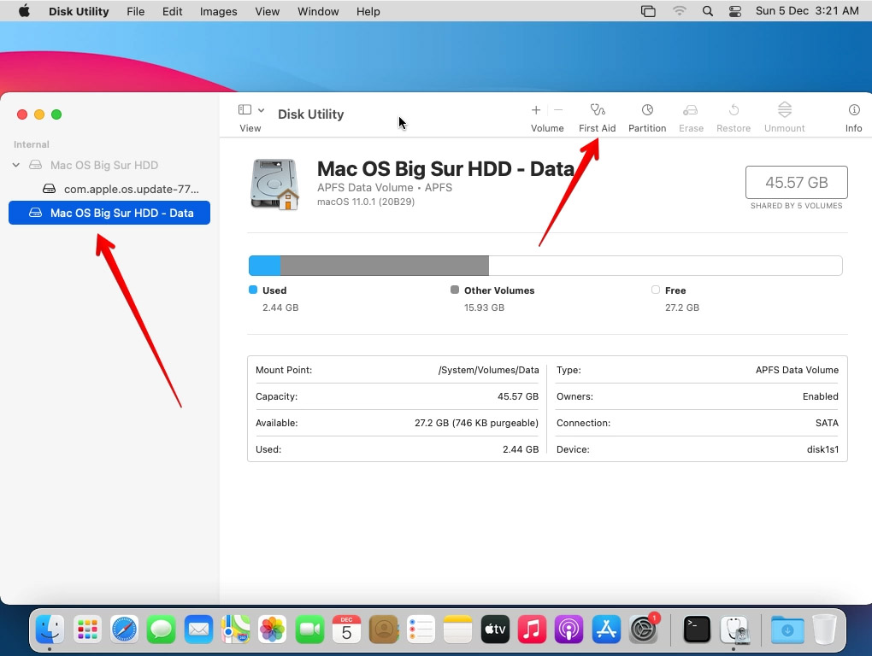Add a volume with the plus button
This screenshot has width=872, height=656.
[x=536, y=110]
